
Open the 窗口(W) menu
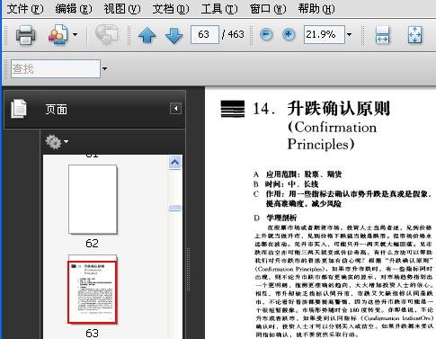coord(268,9)
